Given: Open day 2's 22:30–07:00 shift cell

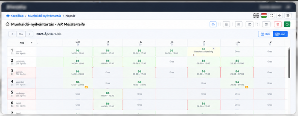Looking at the screenshot, I should [x=237, y=62].
